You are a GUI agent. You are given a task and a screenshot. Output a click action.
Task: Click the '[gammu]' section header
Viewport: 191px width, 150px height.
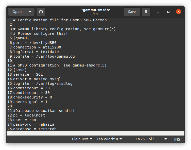coord(21,38)
